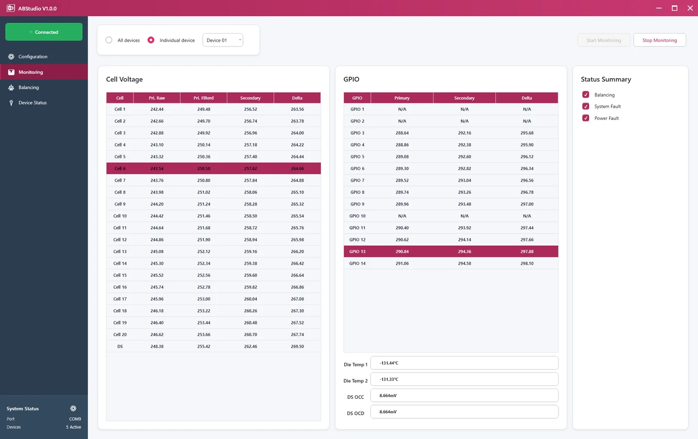Image resolution: width=698 pixels, height=439 pixels.
Task: Click the Die Temp 1 value field
Action: 464,363
